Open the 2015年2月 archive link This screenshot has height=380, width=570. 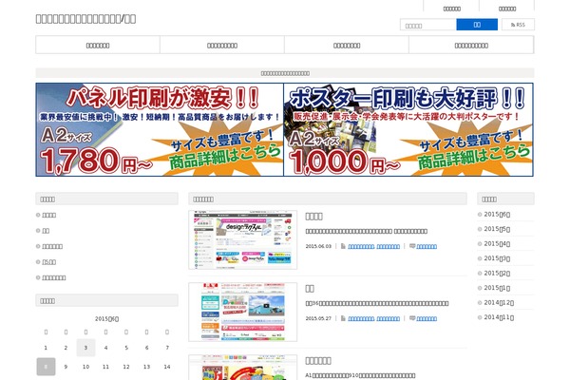(497, 273)
